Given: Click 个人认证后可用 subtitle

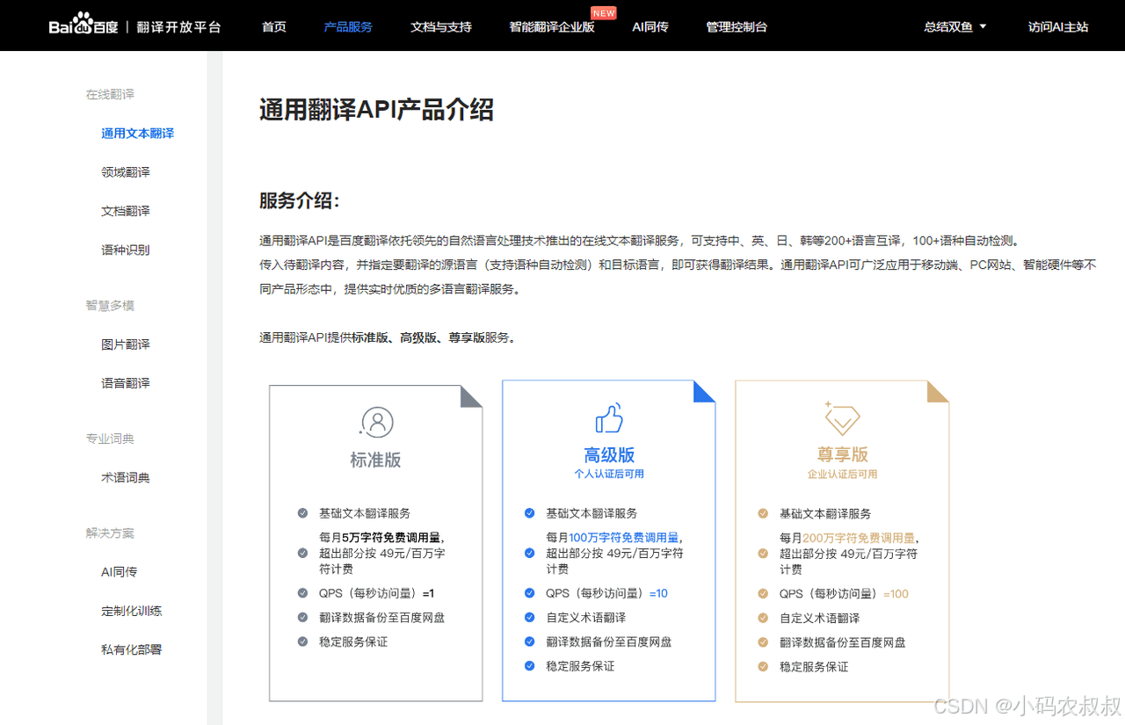Looking at the screenshot, I should pos(609,474).
